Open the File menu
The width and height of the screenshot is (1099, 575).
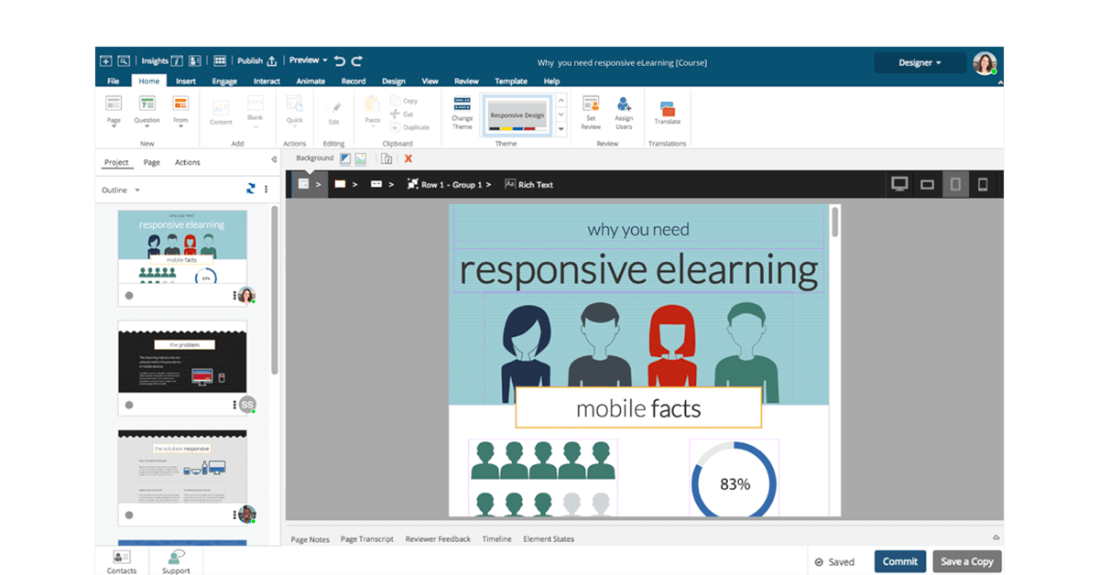(x=114, y=81)
